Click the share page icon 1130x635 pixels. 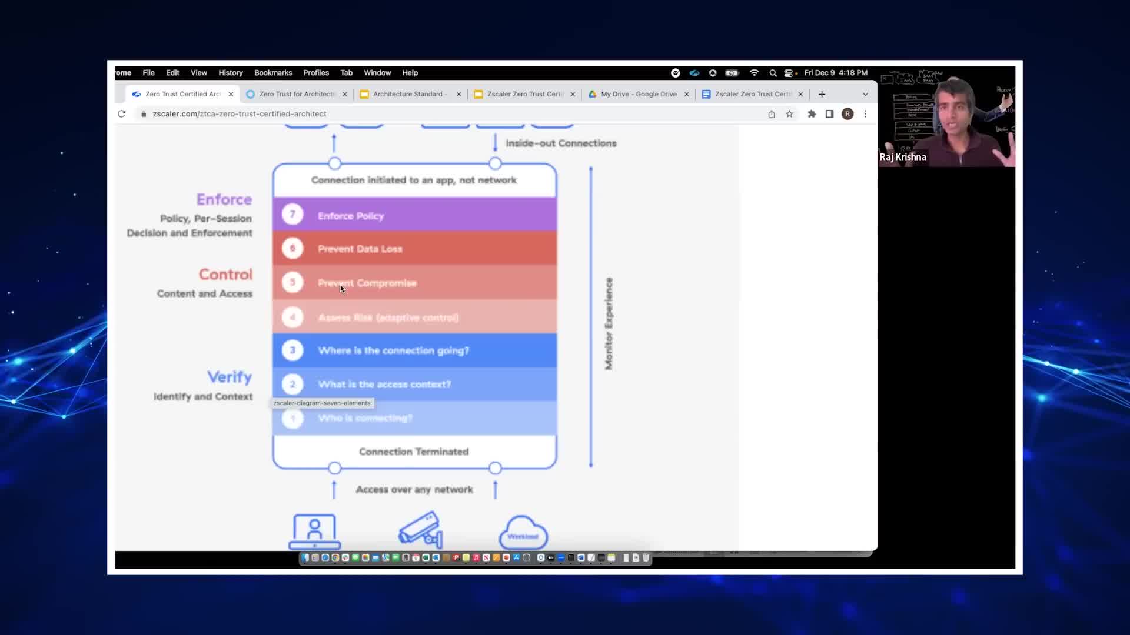tap(771, 114)
